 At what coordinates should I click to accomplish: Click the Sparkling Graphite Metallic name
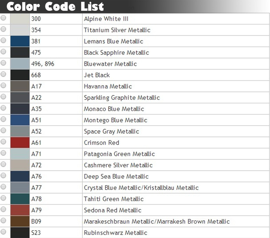point(122,98)
